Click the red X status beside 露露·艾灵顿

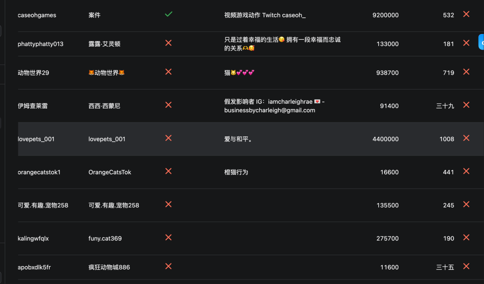point(169,43)
